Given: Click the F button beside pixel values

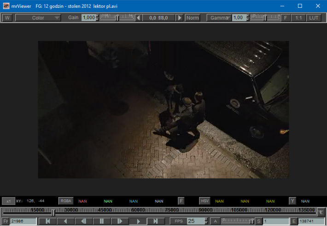Looking at the screenshot, I should click(x=181, y=201).
